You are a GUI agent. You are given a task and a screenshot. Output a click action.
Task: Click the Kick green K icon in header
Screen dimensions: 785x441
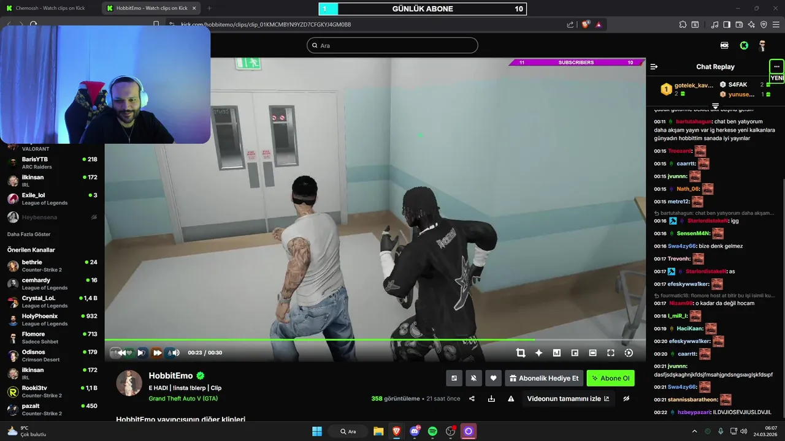[744, 45]
